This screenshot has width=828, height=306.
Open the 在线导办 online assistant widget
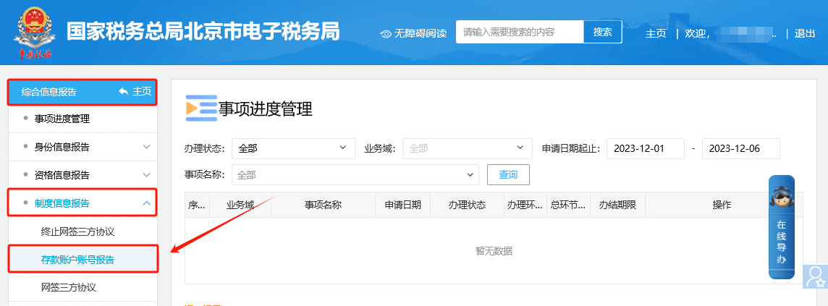coord(781,226)
